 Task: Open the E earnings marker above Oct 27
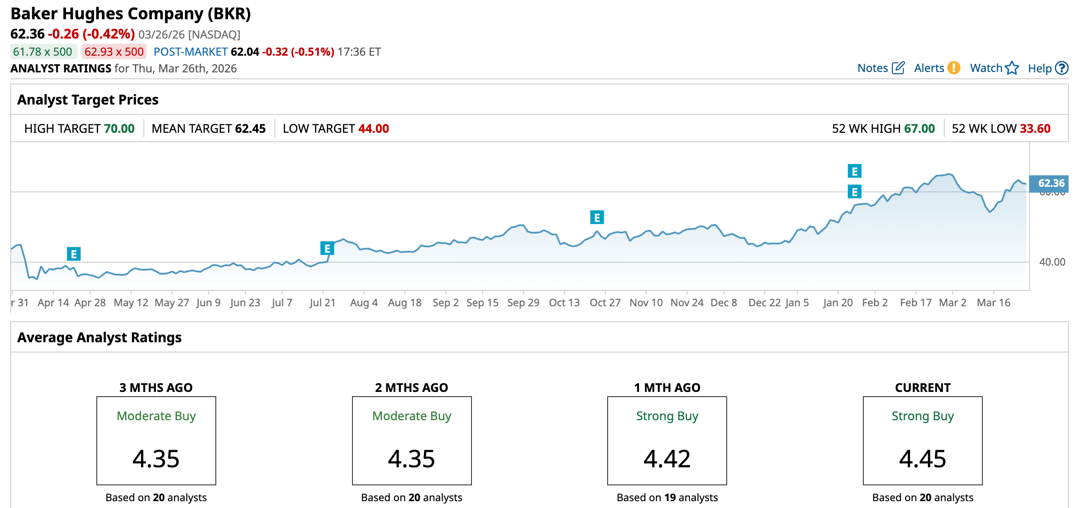click(x=597, y=218)
